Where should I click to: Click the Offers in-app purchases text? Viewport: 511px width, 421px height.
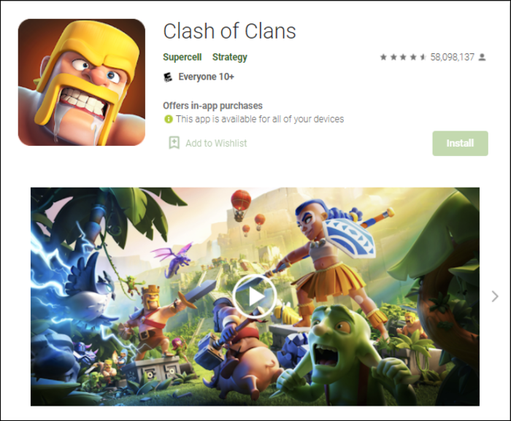[212, 106]
